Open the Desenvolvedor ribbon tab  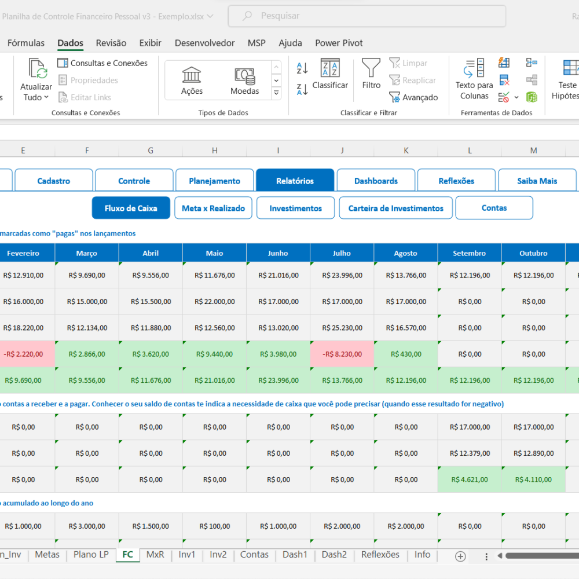click(x=204, y=43)
